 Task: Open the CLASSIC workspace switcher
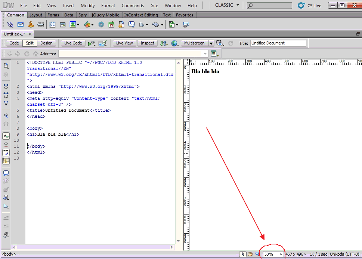tap(227, 5)
